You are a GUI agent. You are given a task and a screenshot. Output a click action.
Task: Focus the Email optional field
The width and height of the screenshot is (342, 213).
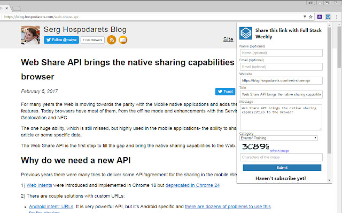(281, 67)
